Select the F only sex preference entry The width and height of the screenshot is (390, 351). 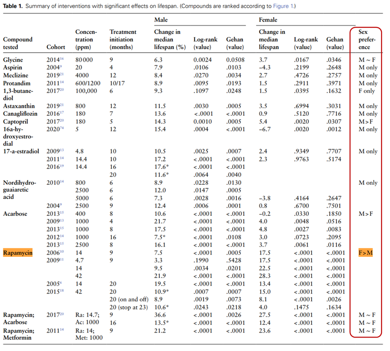365,91
